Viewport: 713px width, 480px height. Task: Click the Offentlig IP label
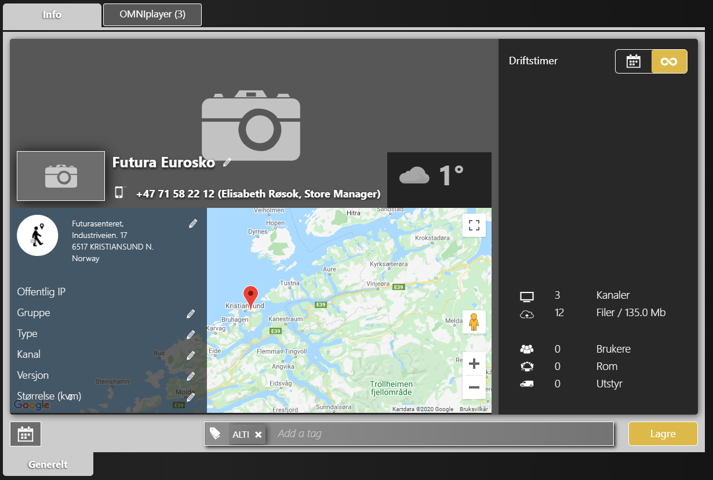41,292
